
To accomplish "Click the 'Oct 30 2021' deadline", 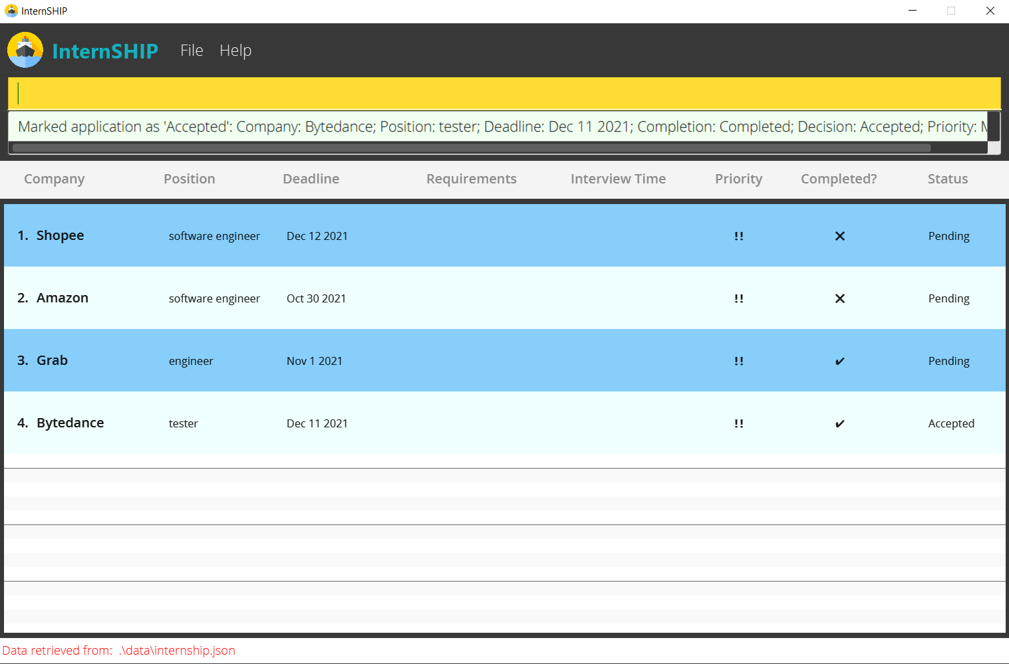I will pyautogui.click(x=317, y=298).
